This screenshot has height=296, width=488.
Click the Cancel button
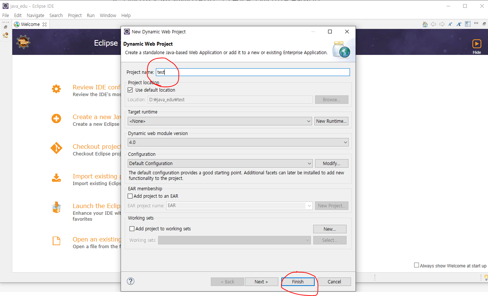coord(334,282)
